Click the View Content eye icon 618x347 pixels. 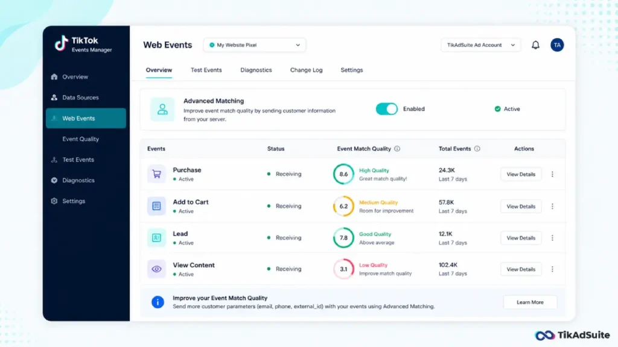pyautogui.click(x=156, y=269)
